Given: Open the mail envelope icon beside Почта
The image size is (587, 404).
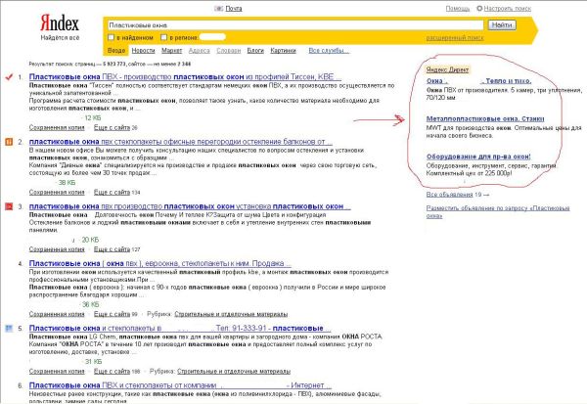Looking at the screenshot, I should [x=218, y=8].
